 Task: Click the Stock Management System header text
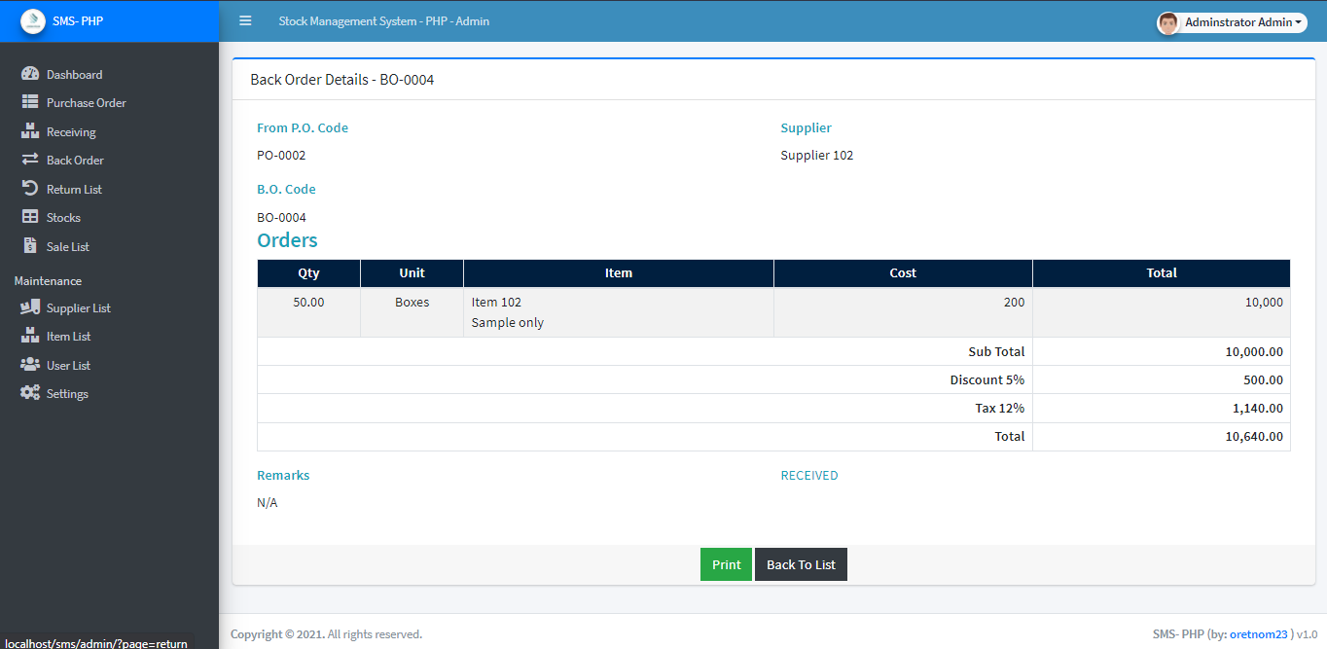(383, 20)
